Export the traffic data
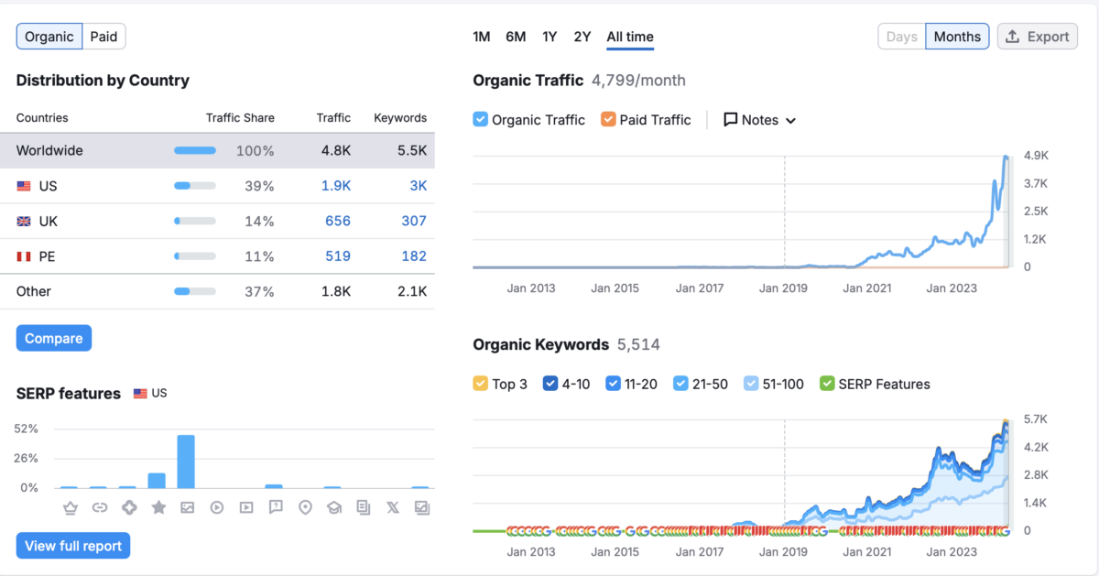The width and height of the screenshot is (1099, 576). 1037,37
